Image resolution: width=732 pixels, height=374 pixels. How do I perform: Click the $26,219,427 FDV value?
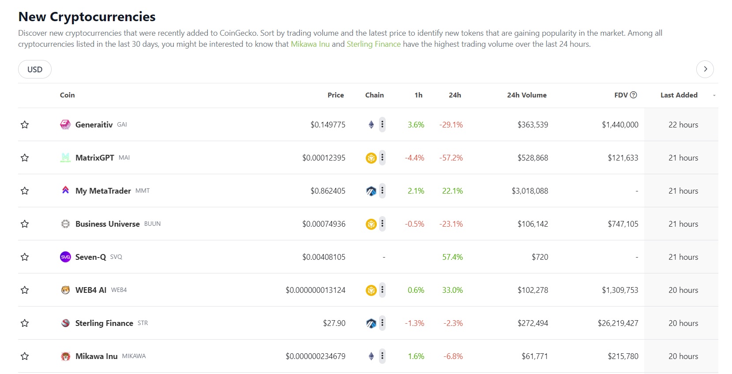click(x=618, y=323)
